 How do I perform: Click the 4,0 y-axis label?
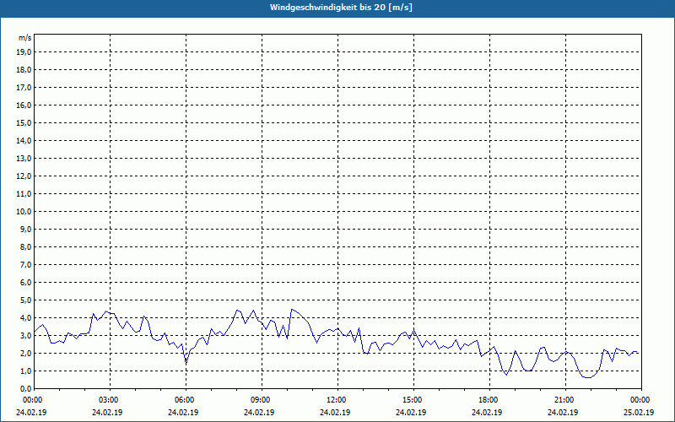click(25, 318)
